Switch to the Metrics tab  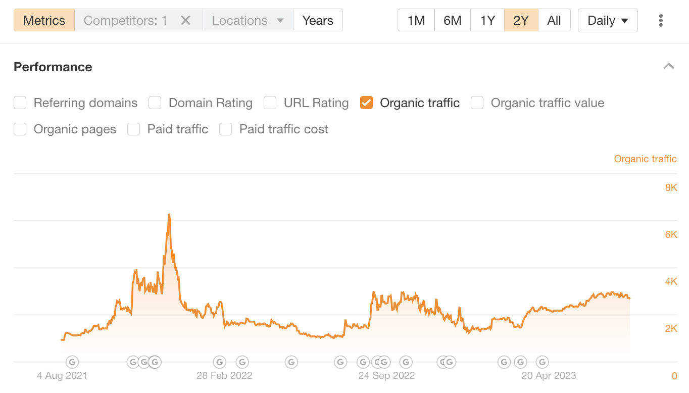44,20
